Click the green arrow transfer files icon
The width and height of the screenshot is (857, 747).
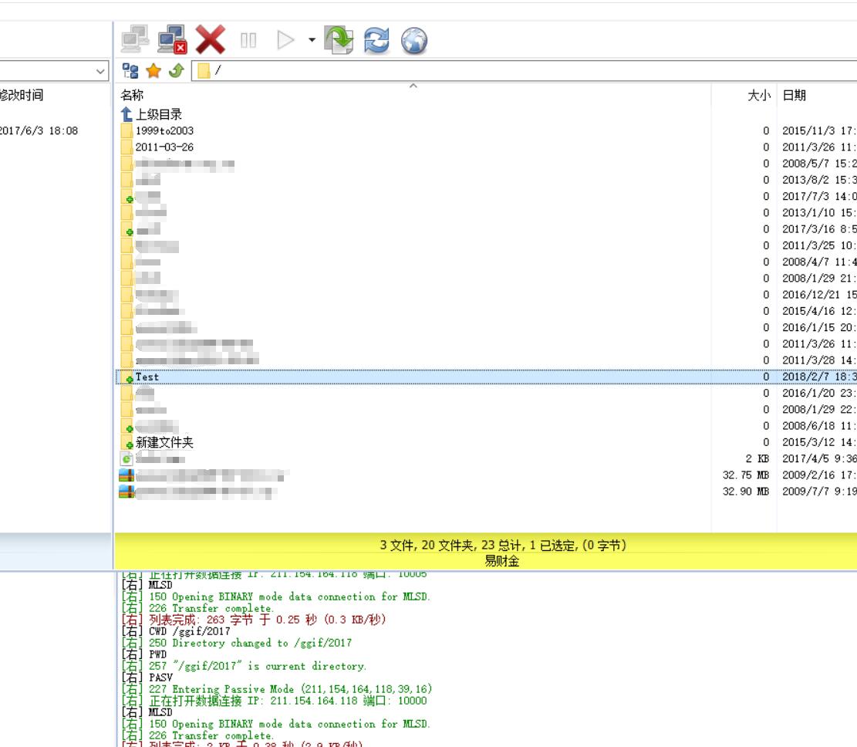tap(339, 40)
